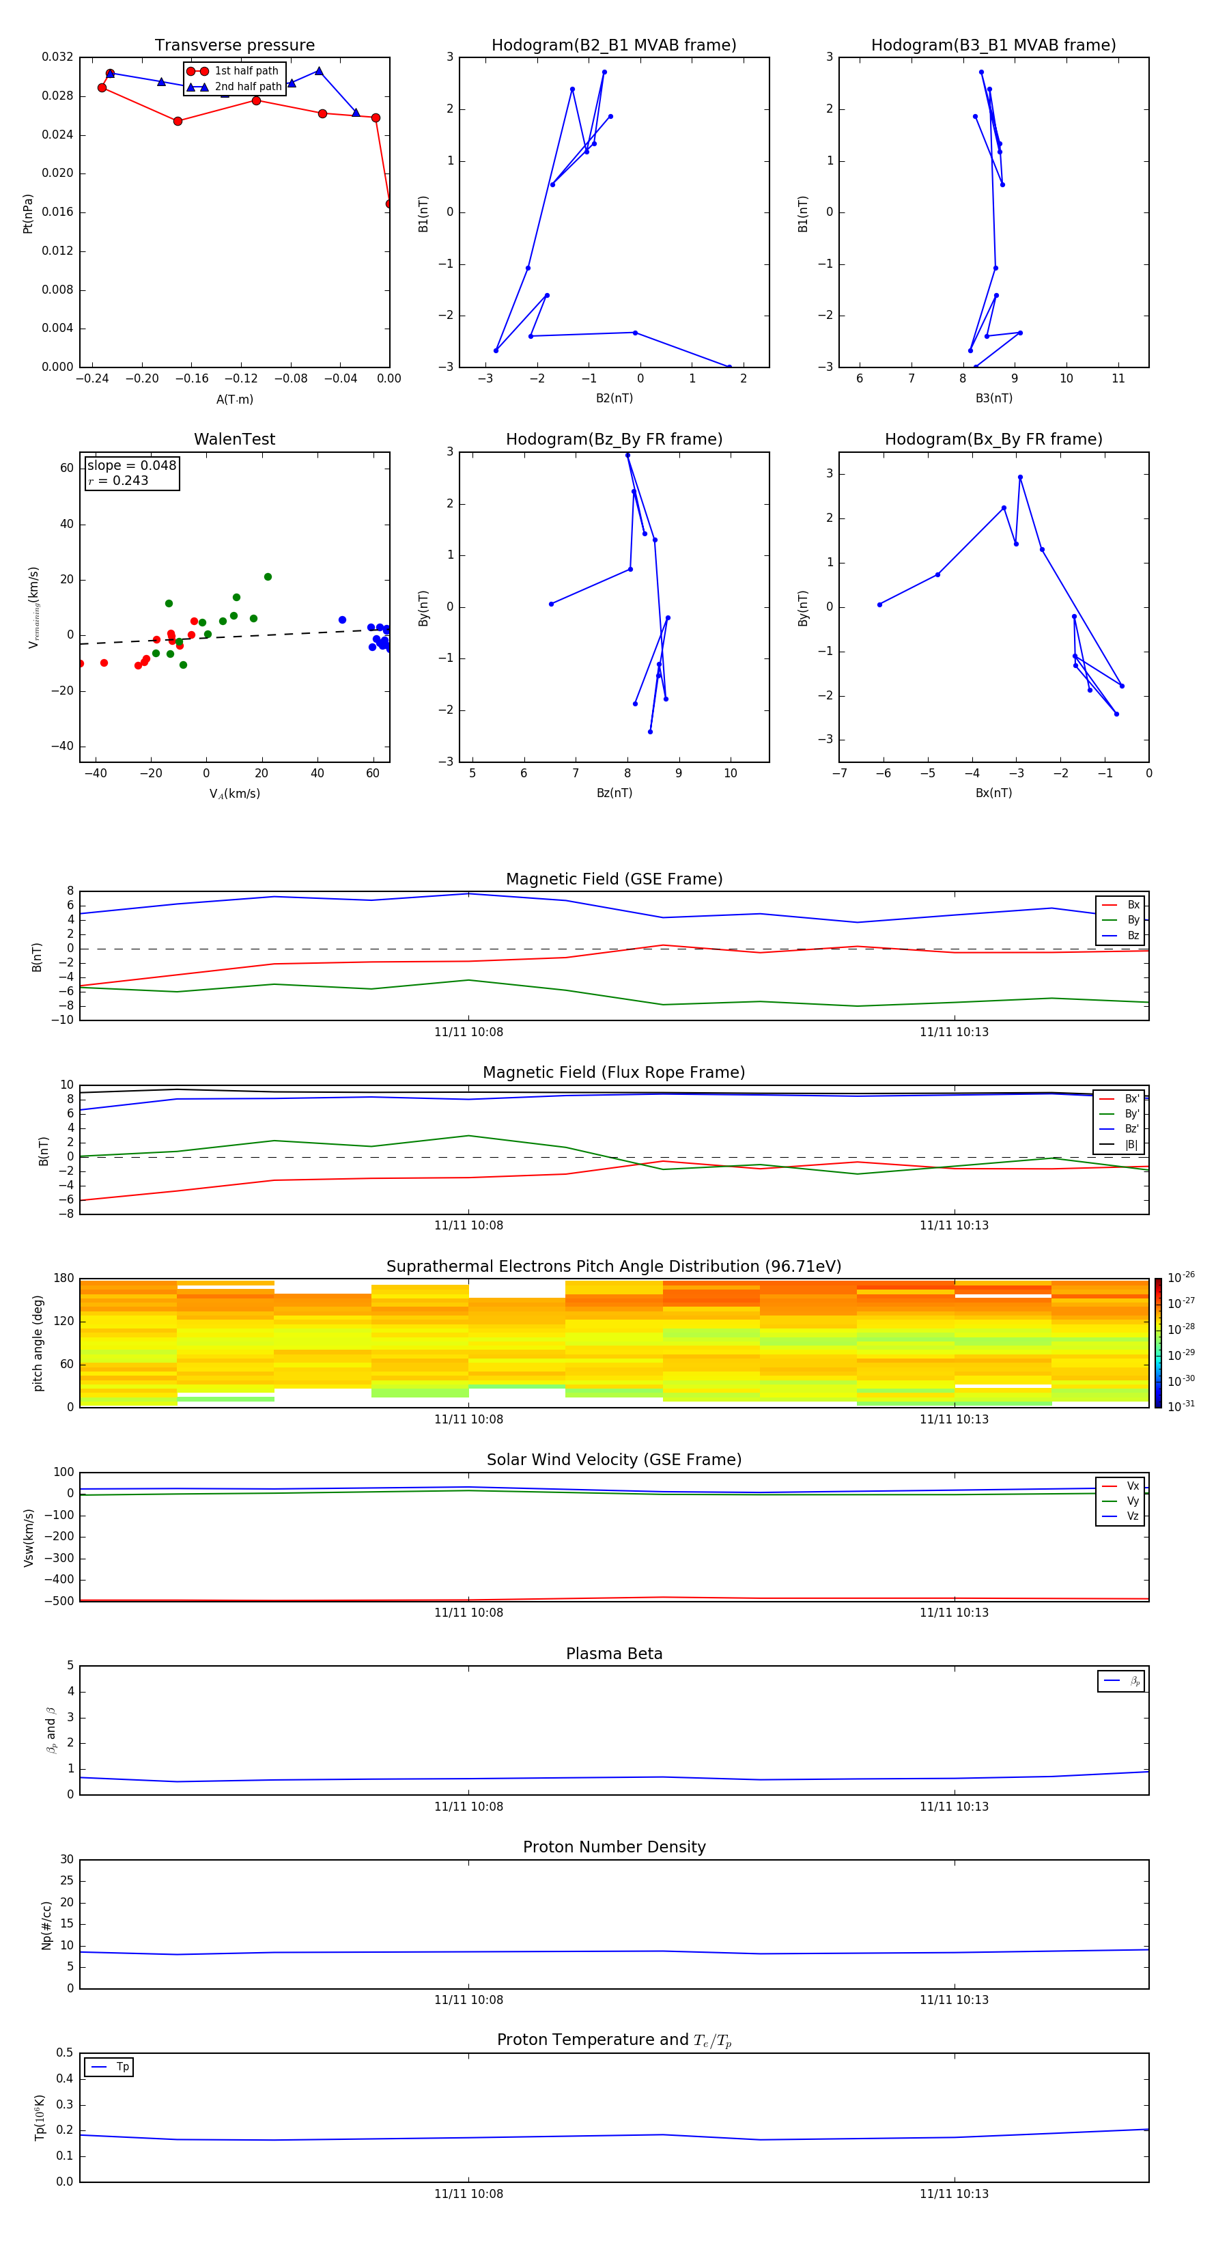The image size is (1229, 2254).
Task: Click the 'Hodogram(Bx_By FR frame)' title
Action: (993, 439)
